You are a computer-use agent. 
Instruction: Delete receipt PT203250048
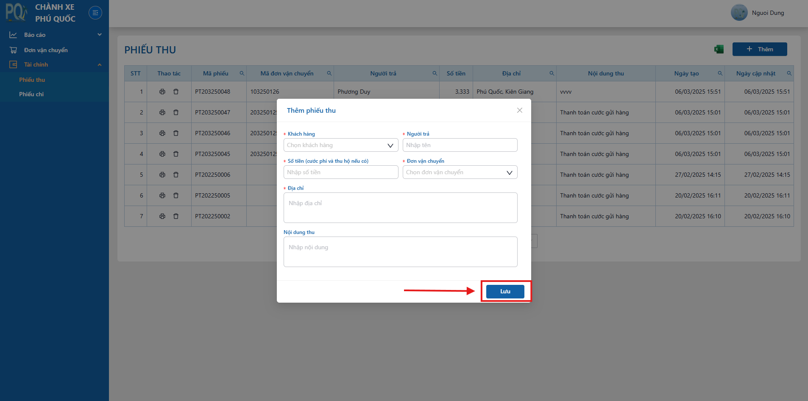point(176,92)
